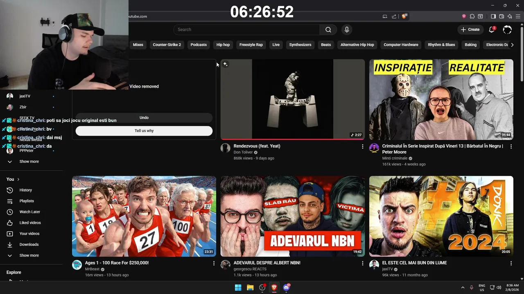This screenshot has height=294, width=524.
Task: Select the Podcasts category chip
Action: point(199,45)
